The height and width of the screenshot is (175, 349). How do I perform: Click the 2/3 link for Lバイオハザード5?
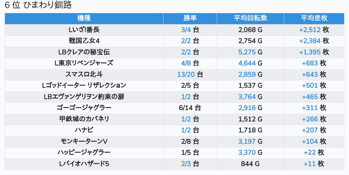[x=186, y=164]
